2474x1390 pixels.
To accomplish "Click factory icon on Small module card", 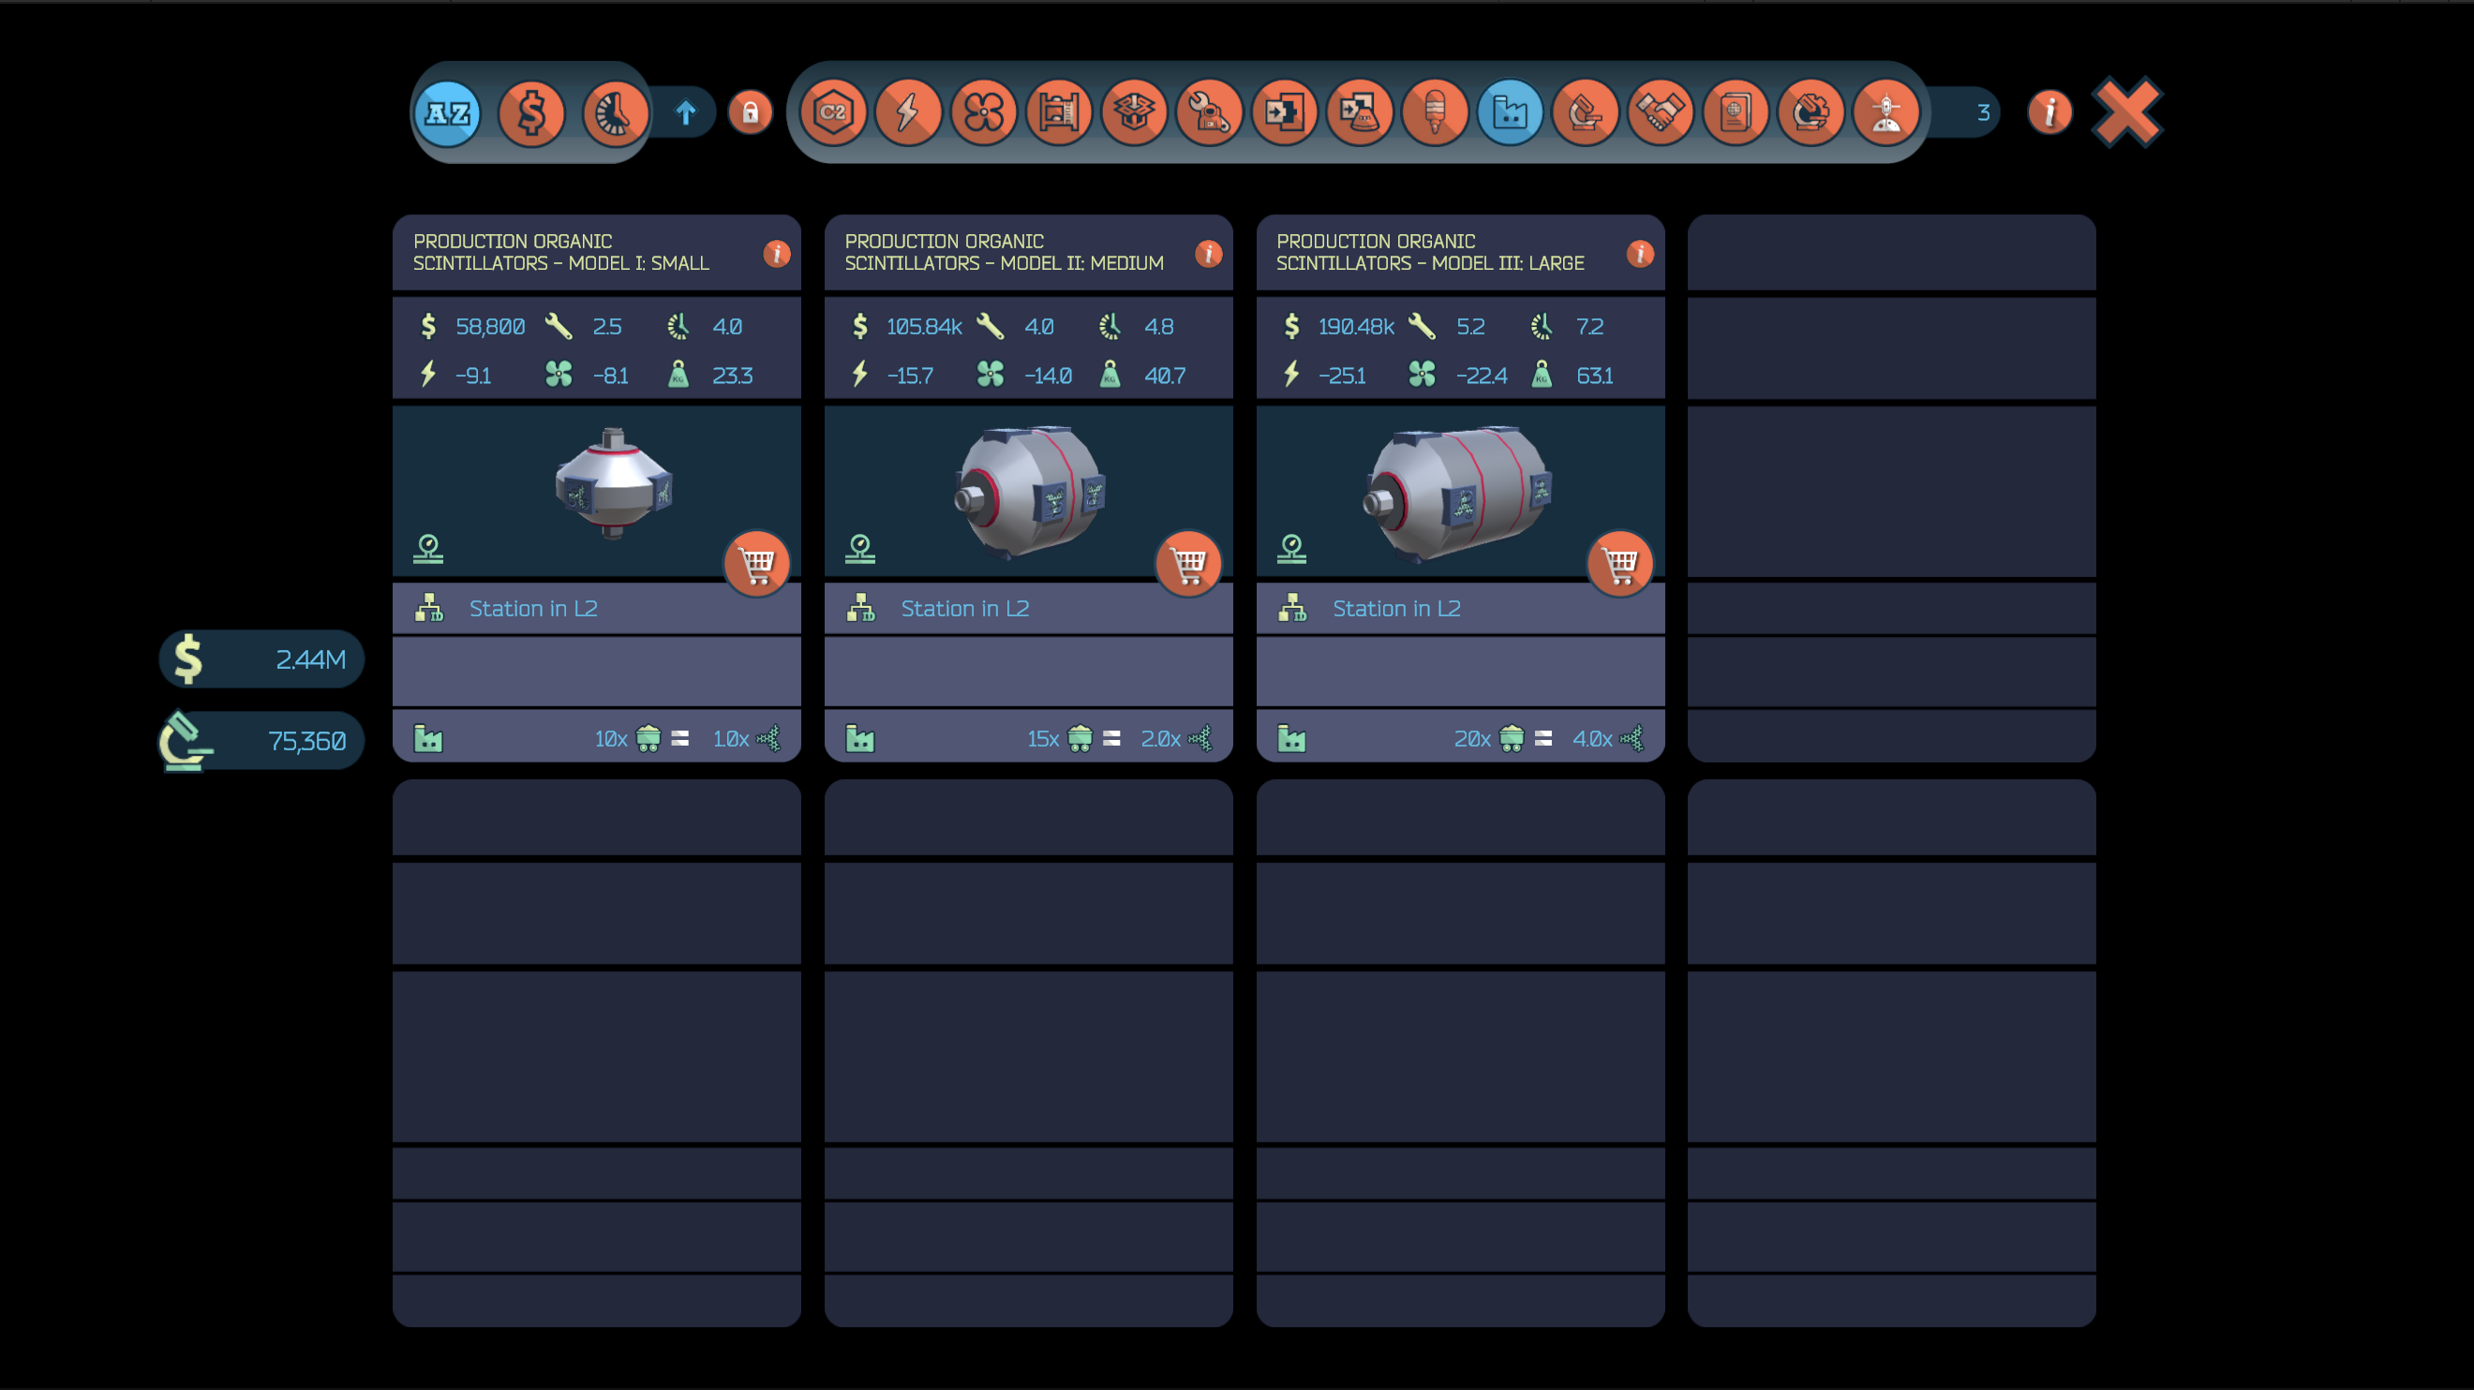I will 428,738.
